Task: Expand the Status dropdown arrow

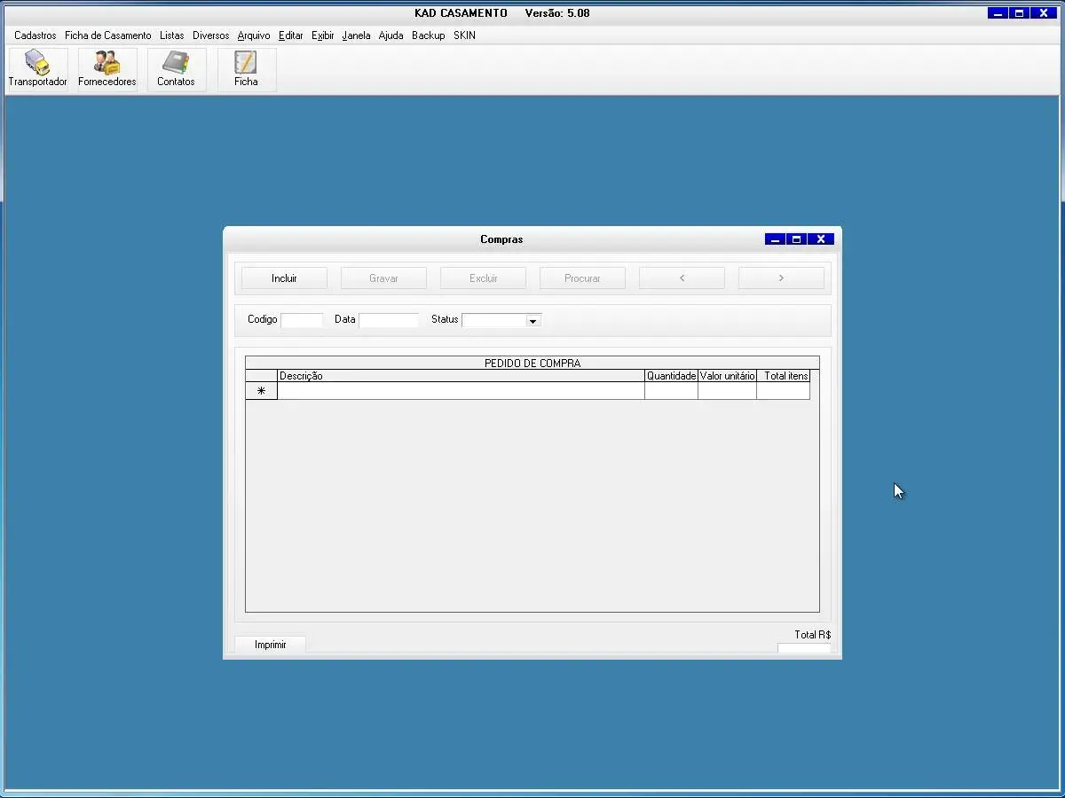Action: [x=532, y=321]
